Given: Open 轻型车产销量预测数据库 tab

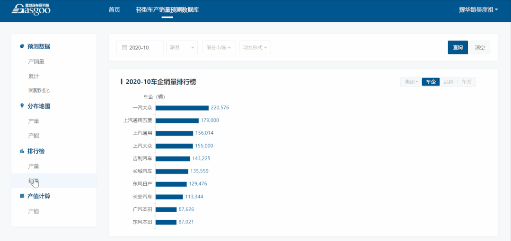Looking at the screenshot, I should pyautogui.click(x=167, y=10).
